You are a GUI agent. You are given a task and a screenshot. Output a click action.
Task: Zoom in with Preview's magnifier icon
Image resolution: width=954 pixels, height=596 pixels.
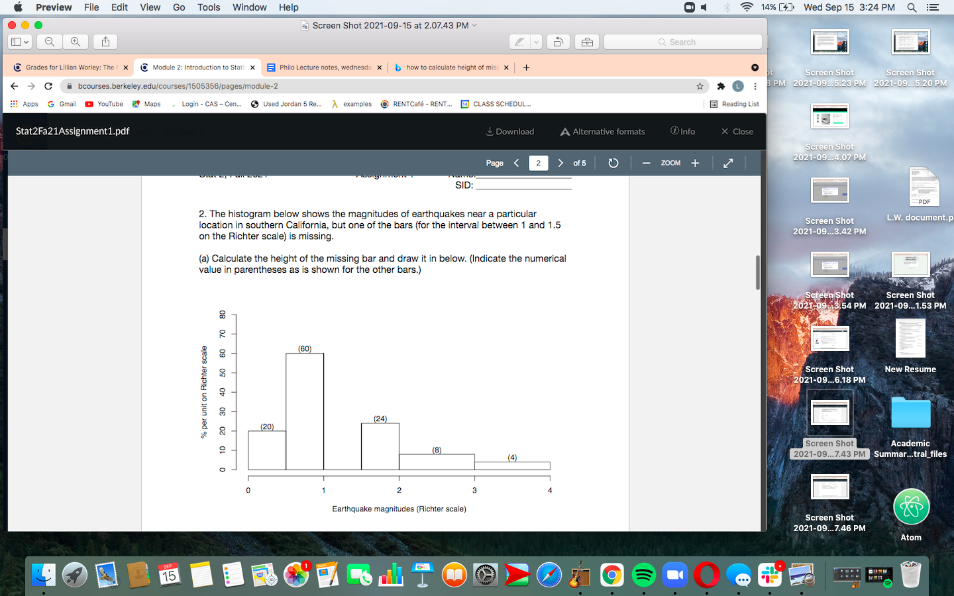click(x=76, y=41)
